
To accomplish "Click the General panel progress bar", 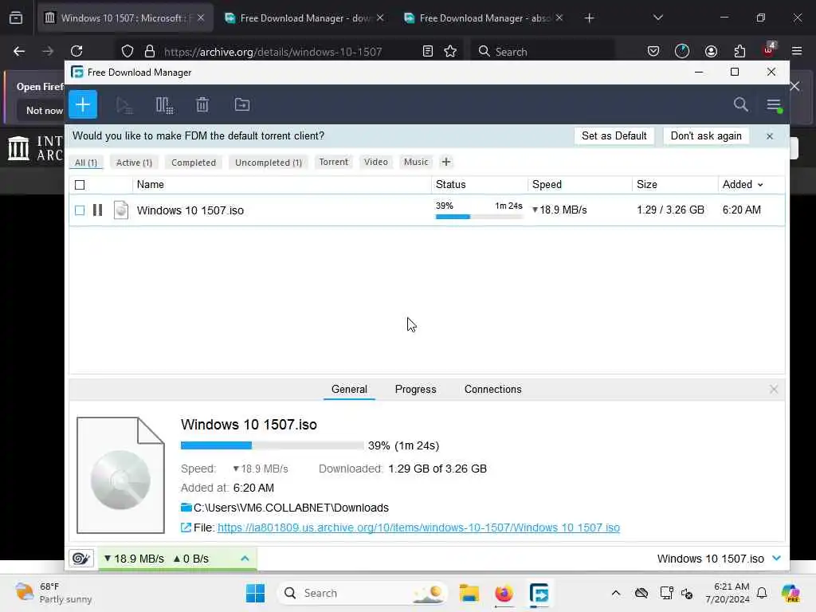I will click(273, 445).
